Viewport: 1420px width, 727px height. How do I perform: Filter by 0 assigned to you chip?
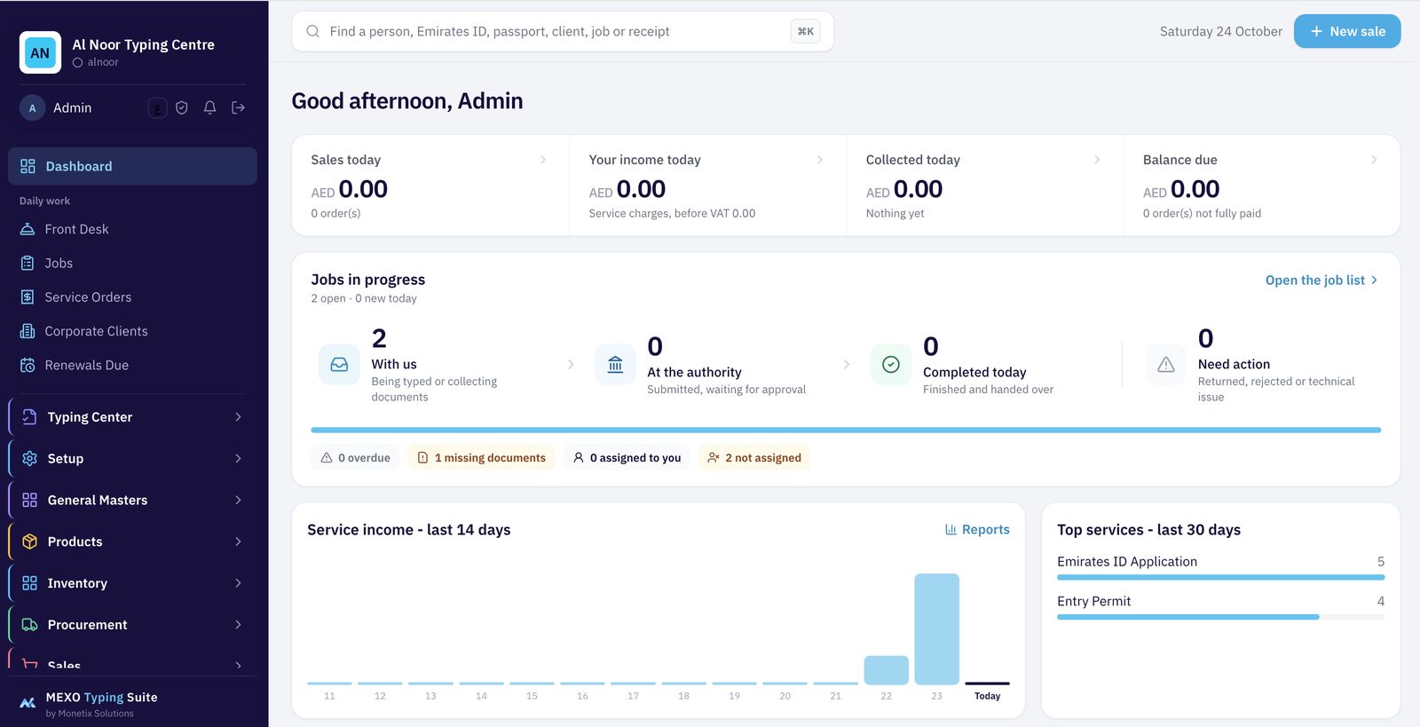[627, 458]
